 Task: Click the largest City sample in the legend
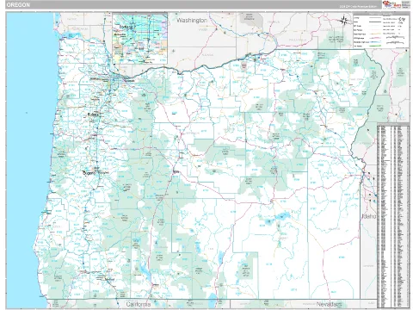tap(402, 19)
